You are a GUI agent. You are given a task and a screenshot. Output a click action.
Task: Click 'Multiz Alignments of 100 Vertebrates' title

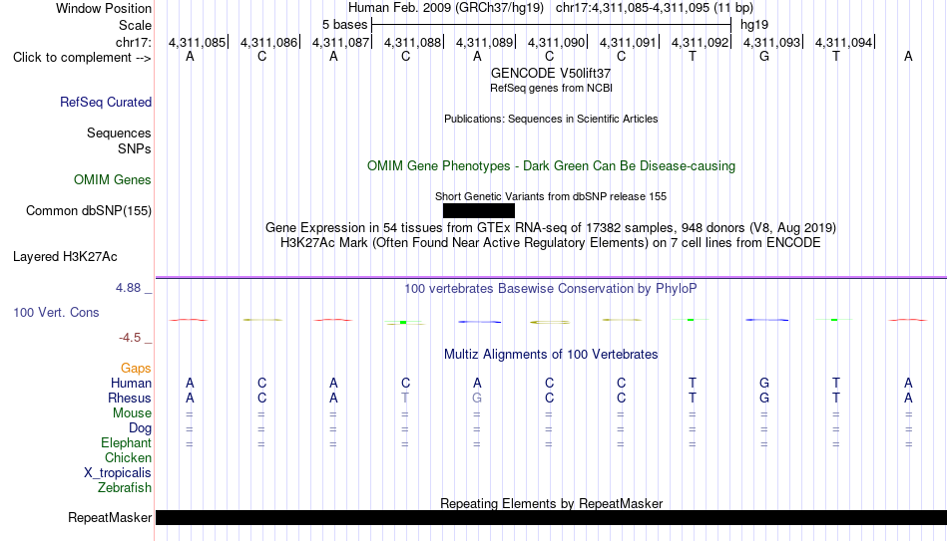click(551, 355)
